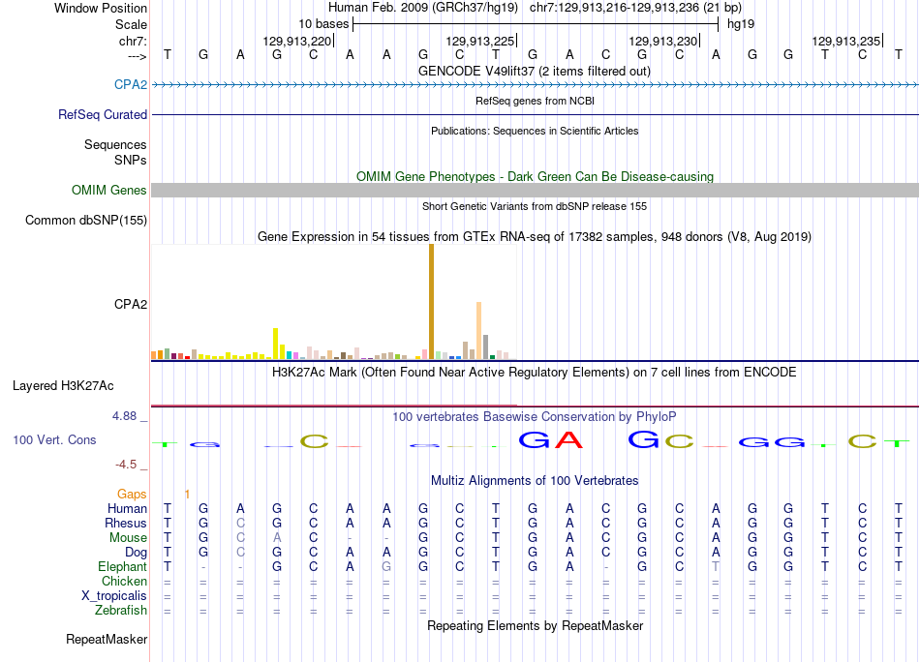920x662 pixels.
Task: Click the SNPs track label
Action: point(131,160)
